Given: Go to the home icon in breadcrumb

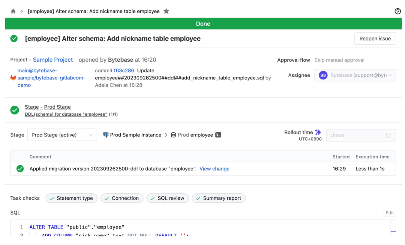Looking at the screenshot, I should click(13, 11).
